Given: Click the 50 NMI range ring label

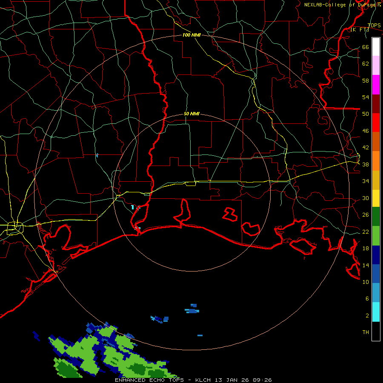Looking at the screenshot, I should pos(191,114).
